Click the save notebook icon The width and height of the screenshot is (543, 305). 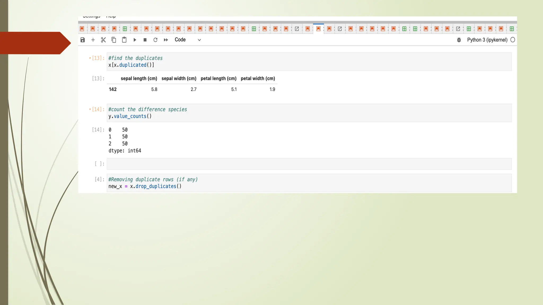(83, 40)
